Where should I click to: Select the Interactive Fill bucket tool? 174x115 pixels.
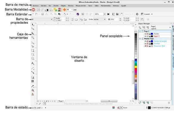32,90
